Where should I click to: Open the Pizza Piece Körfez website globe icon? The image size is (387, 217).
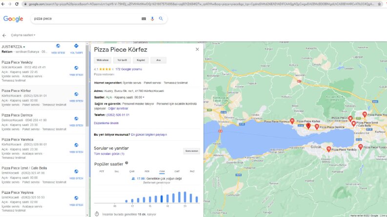(76, 94)
